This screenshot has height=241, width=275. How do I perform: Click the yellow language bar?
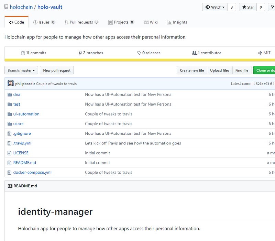coord(137,60)
